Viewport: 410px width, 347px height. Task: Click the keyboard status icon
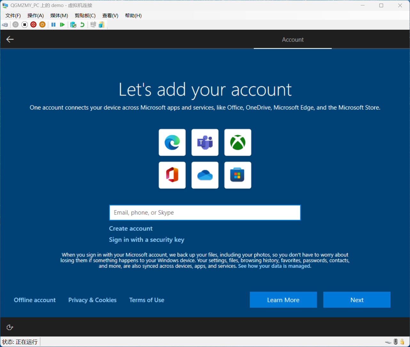[x=388, y=342]
